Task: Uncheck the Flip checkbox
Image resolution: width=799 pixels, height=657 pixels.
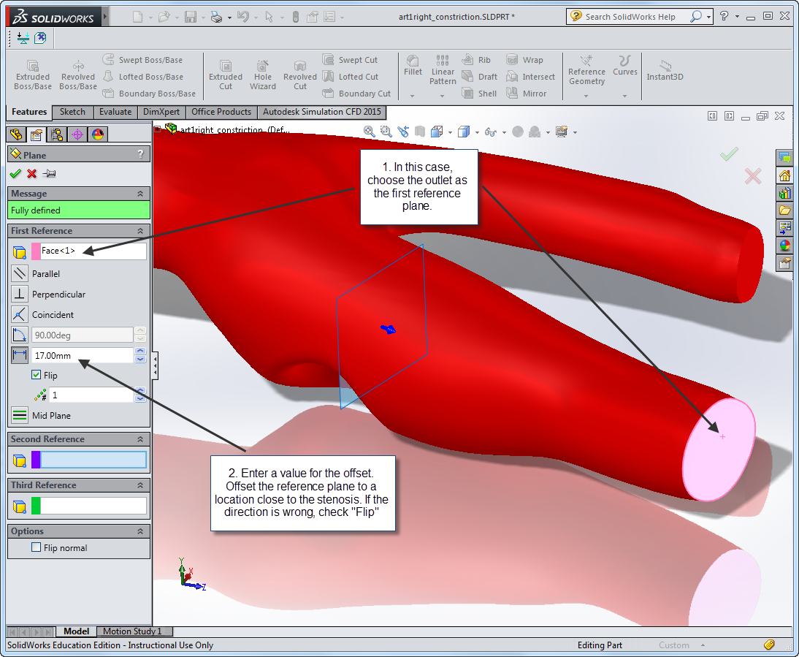Action: coord(37,375)
